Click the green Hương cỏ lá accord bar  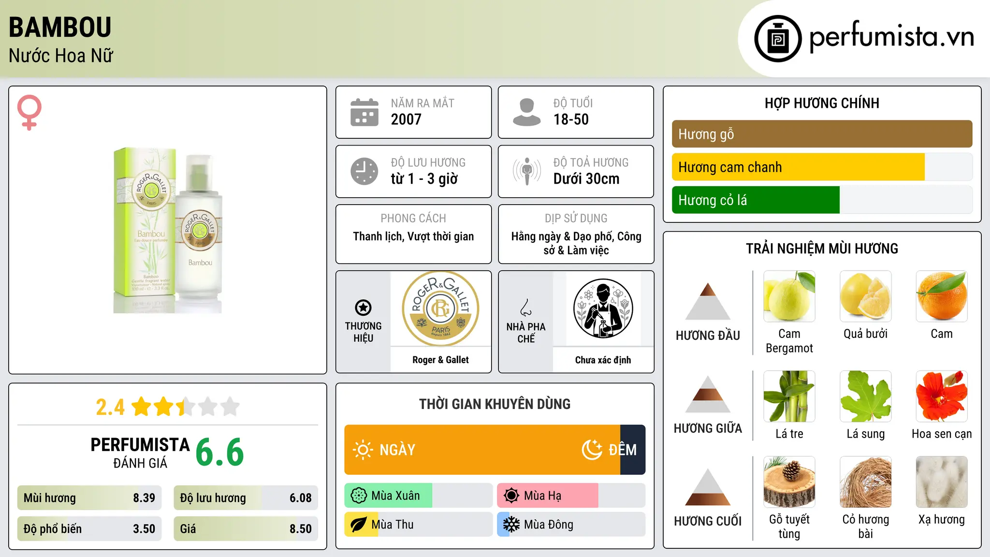(756, 200)
